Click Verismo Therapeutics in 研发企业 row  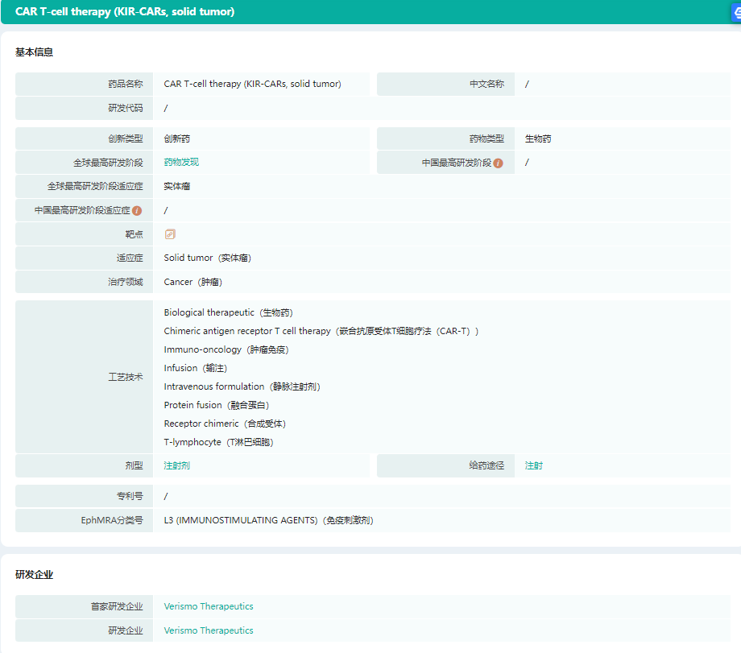point(209,630)
